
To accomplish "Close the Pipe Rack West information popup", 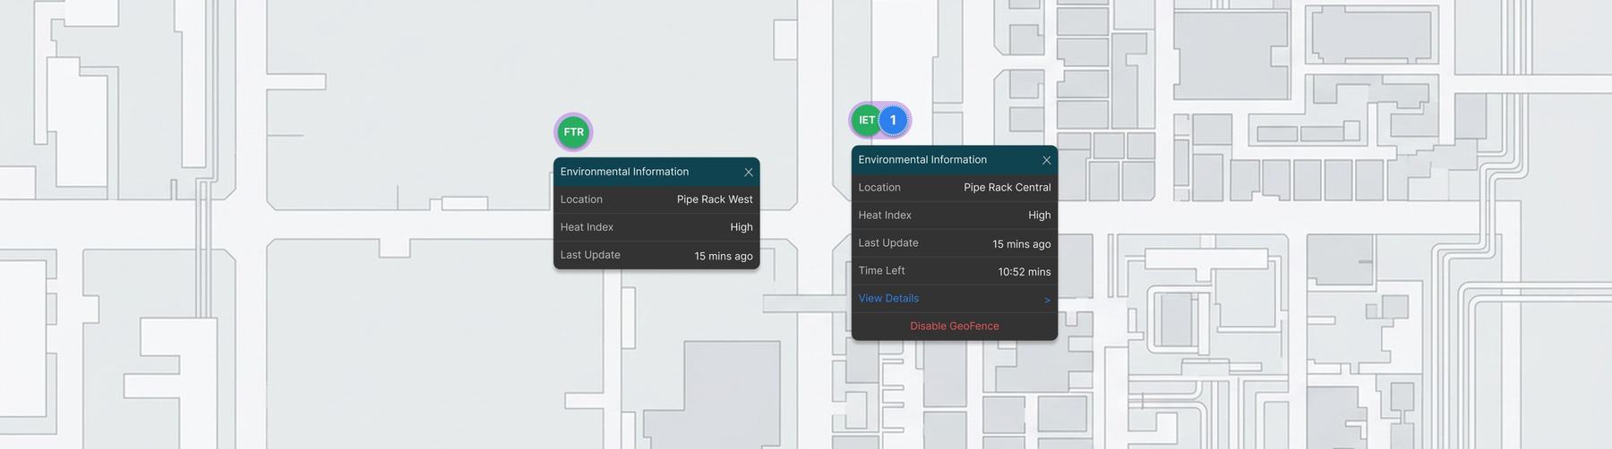I will [749, 173].
